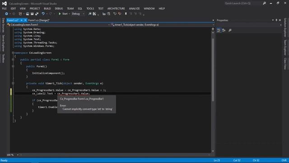Screen dimensions: 289x163
Task: Open the HELP menu
Action: pyautogui.click(x=162, y=9)
